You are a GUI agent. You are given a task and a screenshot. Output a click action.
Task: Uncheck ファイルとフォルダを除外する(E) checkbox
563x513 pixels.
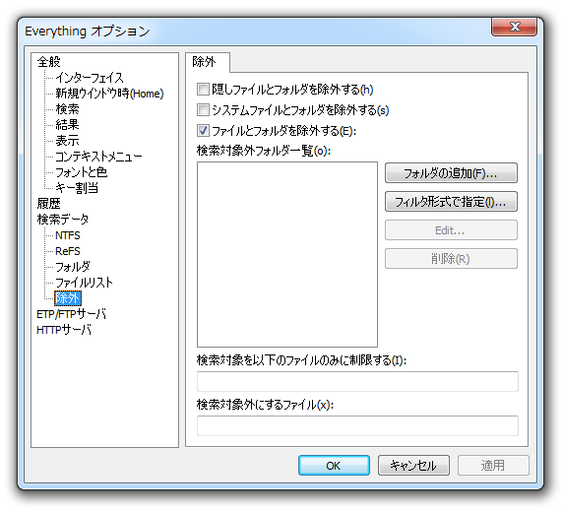coord(203,130)
